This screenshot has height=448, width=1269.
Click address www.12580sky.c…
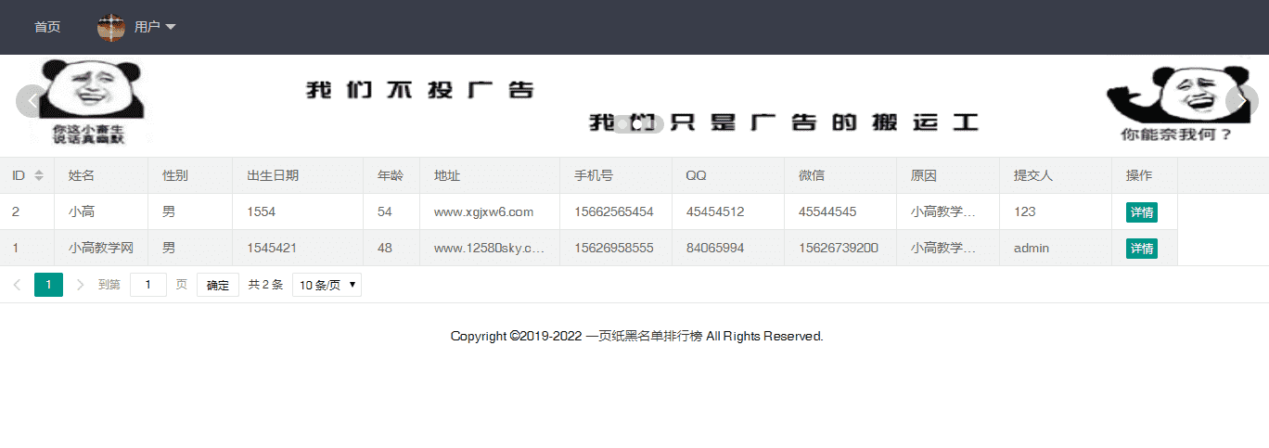click(x=489, y=248)
